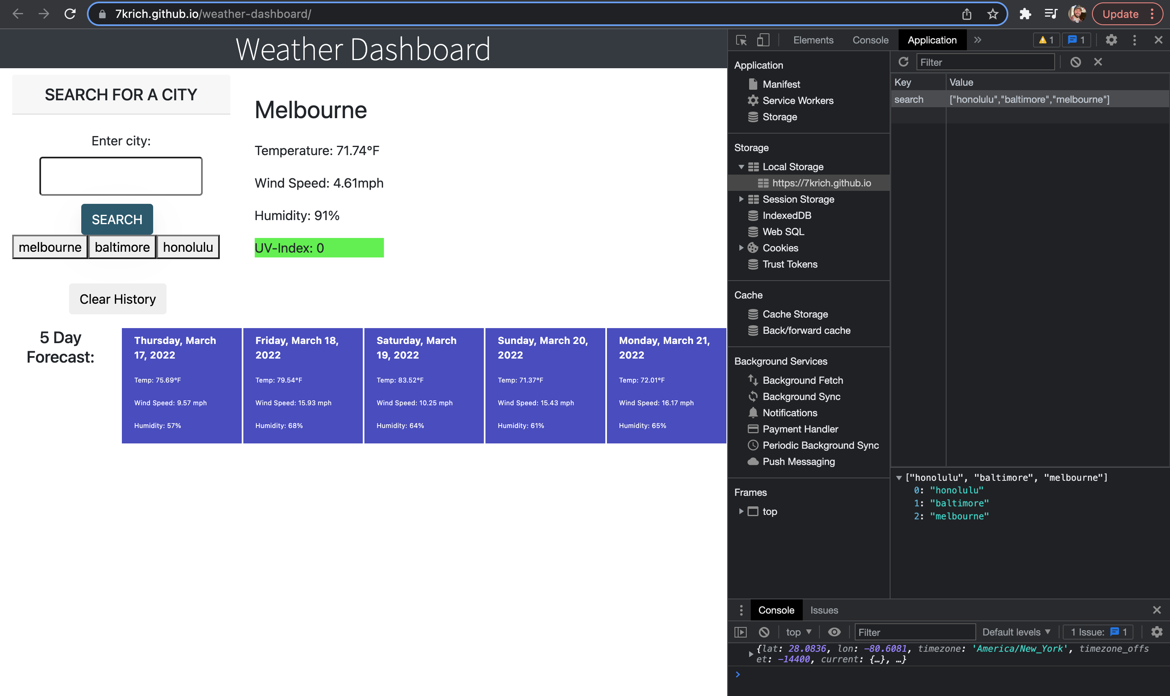Select the honolulu history button
This screenshot has height=696, width=1170.
188,247
